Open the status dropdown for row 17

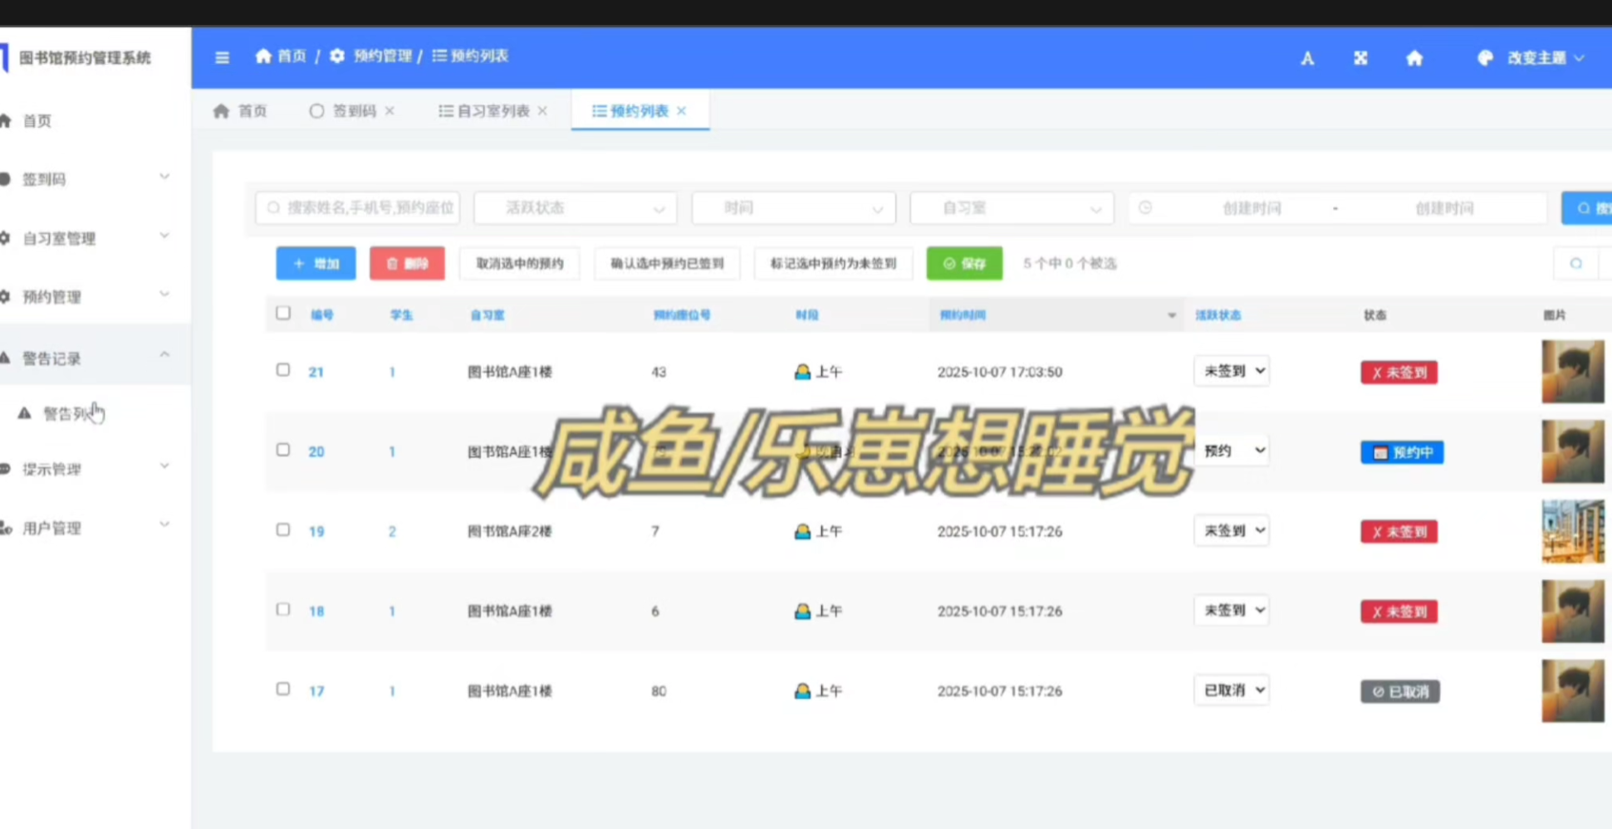1232,690
